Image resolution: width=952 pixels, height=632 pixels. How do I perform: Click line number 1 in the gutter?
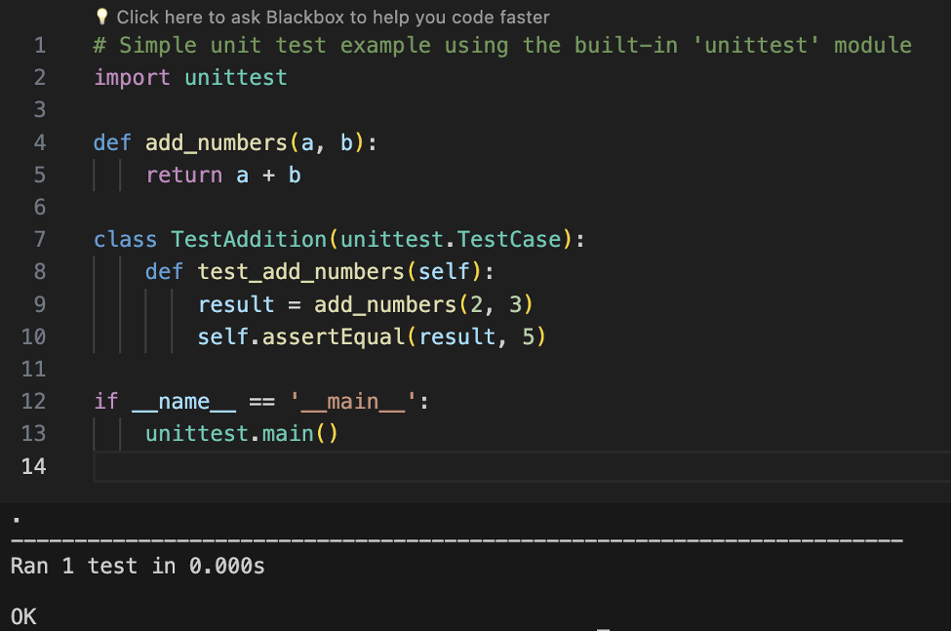pyautogui.click(x=39, y=46)
